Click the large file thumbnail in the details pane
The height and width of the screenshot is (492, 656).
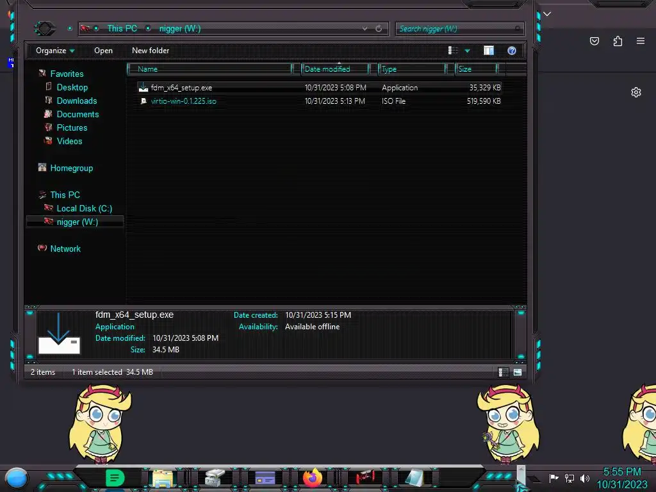(x=59, y=333)
